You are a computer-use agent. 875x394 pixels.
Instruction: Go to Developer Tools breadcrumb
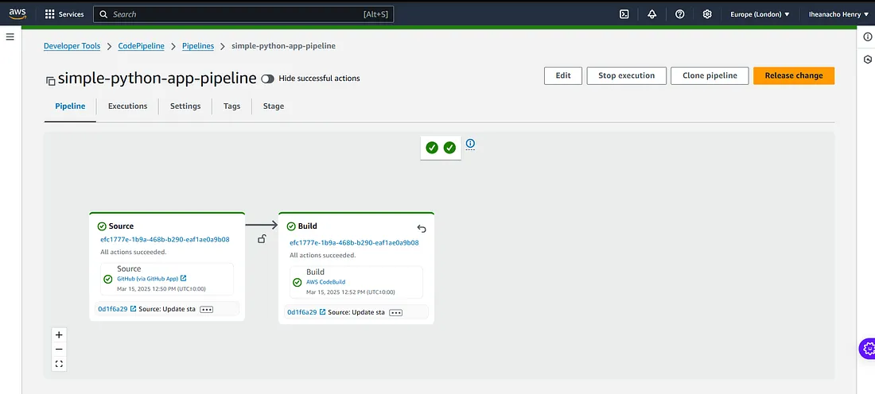click(x=72, y=46)
